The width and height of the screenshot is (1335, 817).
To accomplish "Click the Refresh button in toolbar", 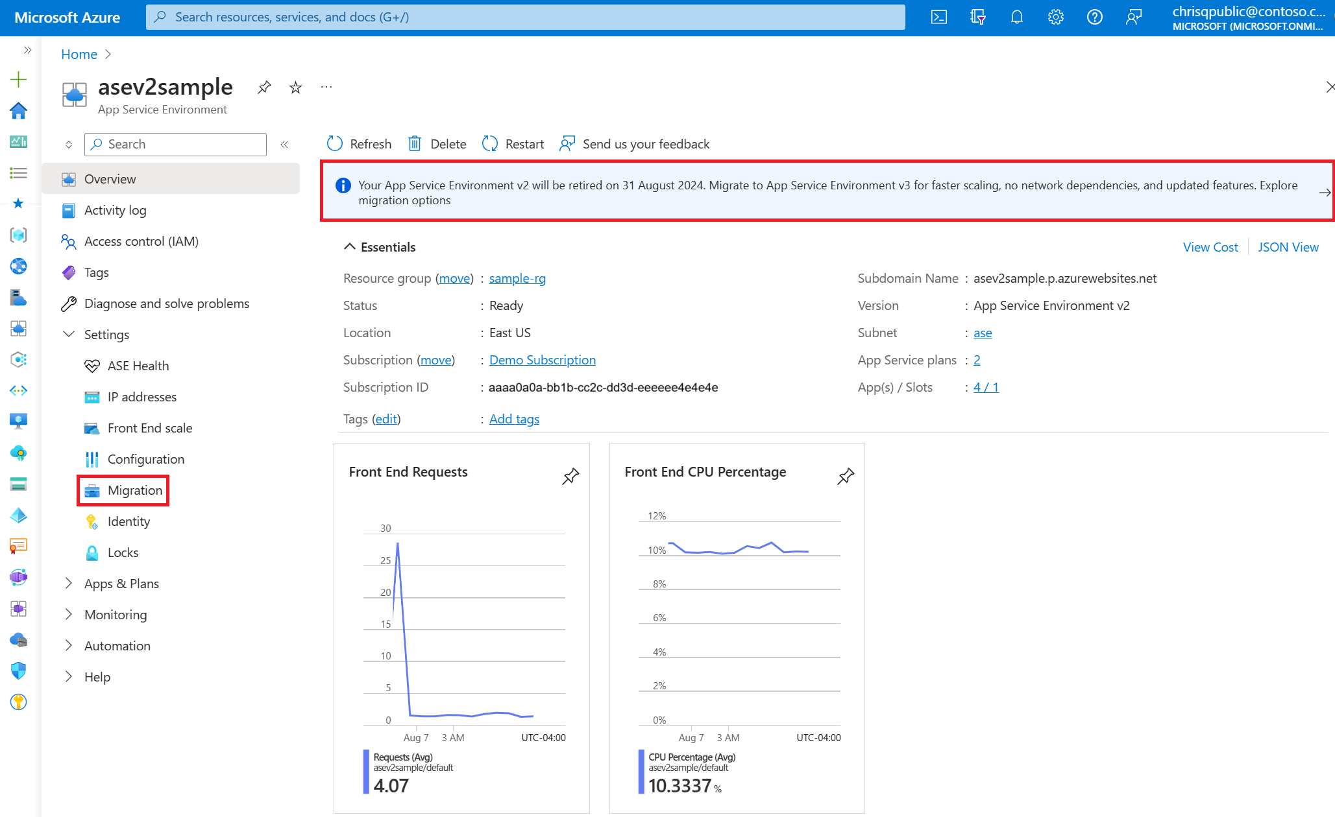I will [360, 143].
